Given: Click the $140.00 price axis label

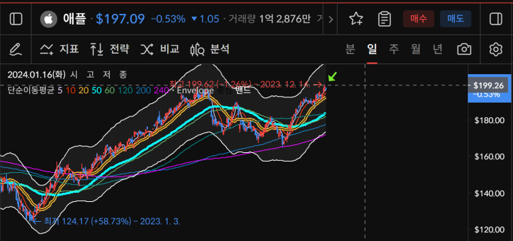Looking at the screenshot, I should (x=490, y=193).
